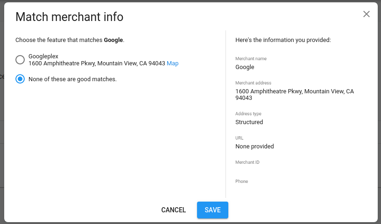Click the blue Save button
Viewport: 381px width, 224px height.
[x=212, y=210]
